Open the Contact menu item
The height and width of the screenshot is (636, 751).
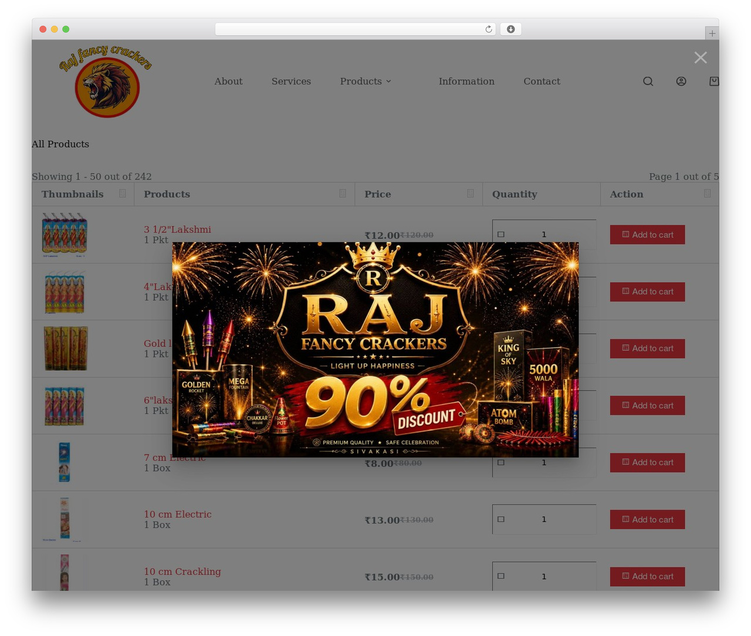click(x=542, y=82)
